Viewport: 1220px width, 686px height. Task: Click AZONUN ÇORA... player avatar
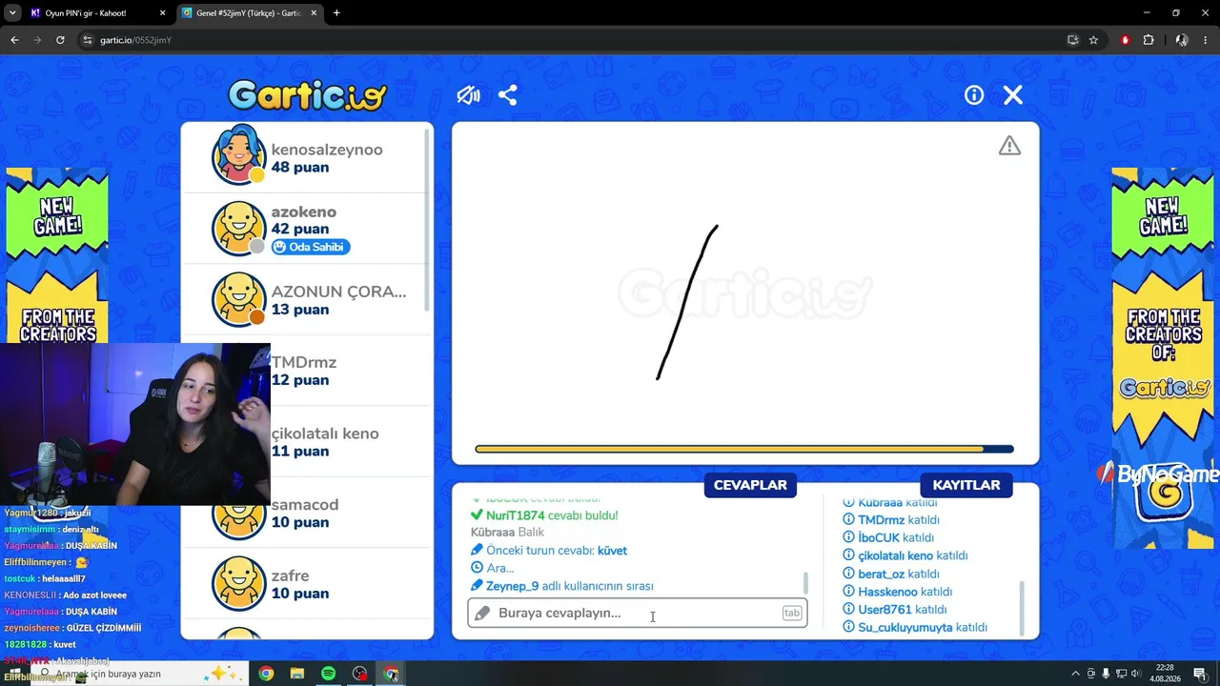tap(238, 299)
